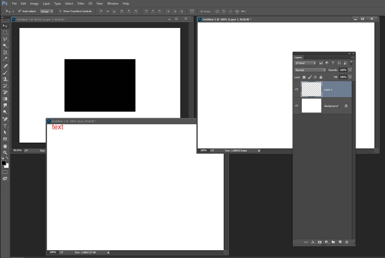Open the Kind filter dropdown
Viewport: 385px width, 258px height.
click(305, 63)
